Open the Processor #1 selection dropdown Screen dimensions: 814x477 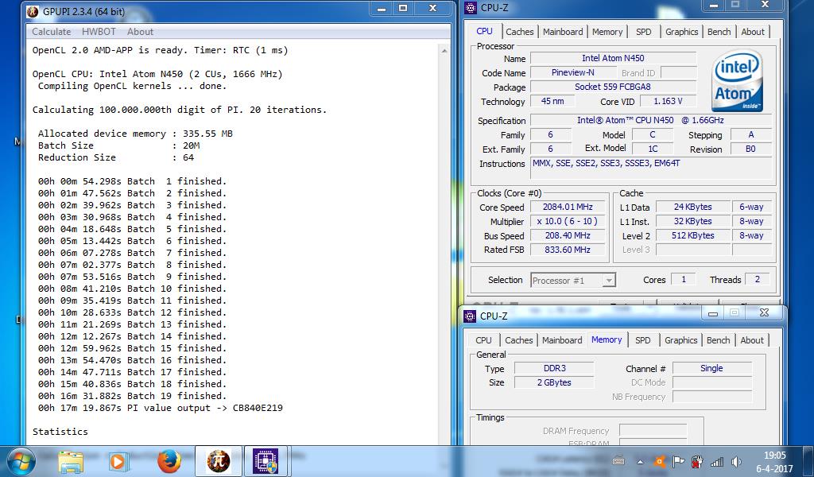(x=573, y=281)
